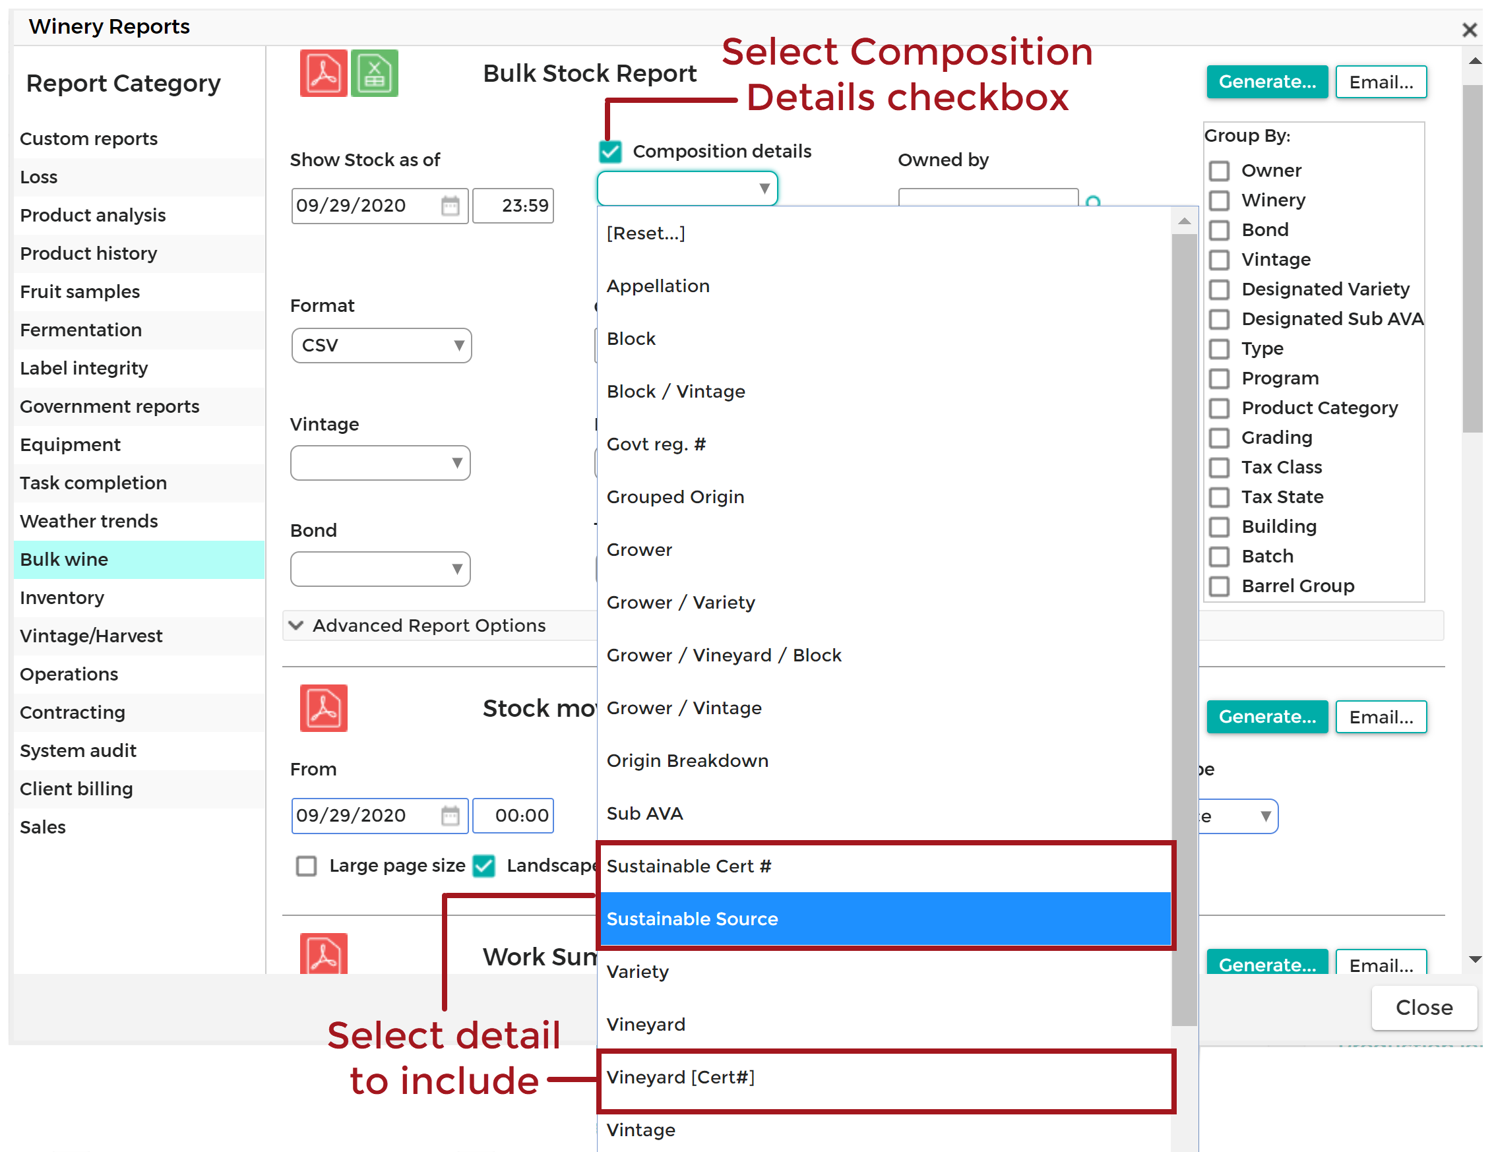Open the Composition details dropdown arrow
The width and height of the screenshot is (1494, 1152).
tap(764, 188)
